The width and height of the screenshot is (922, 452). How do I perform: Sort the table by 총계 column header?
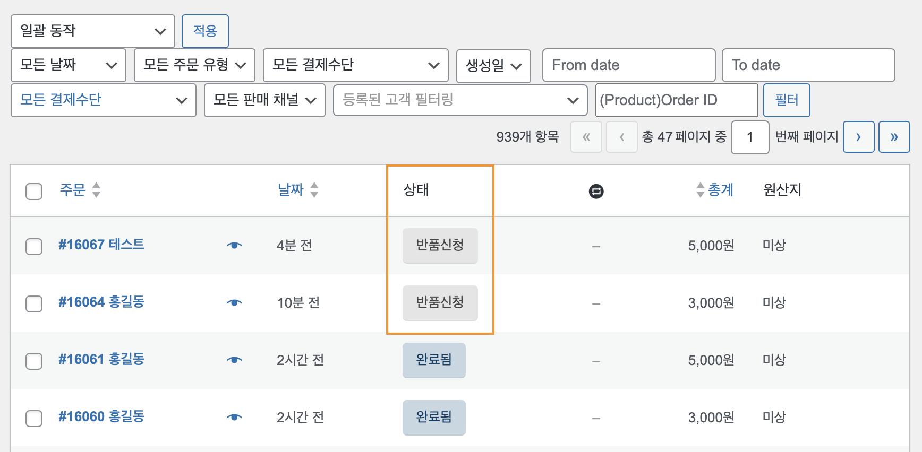(x=720, y=189)
